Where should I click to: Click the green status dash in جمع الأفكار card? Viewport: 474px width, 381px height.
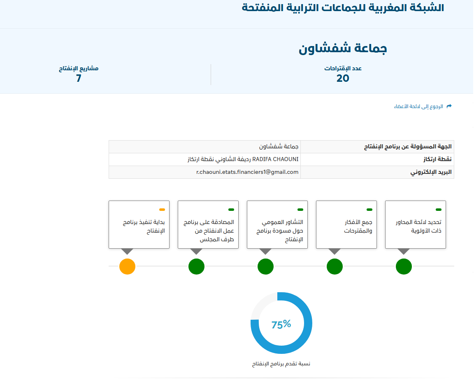(369, 210)
